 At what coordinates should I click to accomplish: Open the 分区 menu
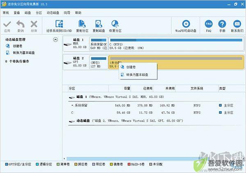point(39,13)
